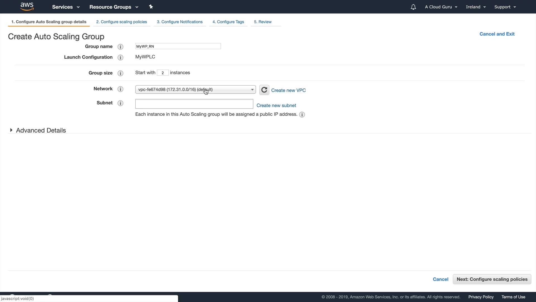Click Next: Configure scaling policies button
Image resolution: width=536 pixels, height=302 pixels.
pos(492,279)
